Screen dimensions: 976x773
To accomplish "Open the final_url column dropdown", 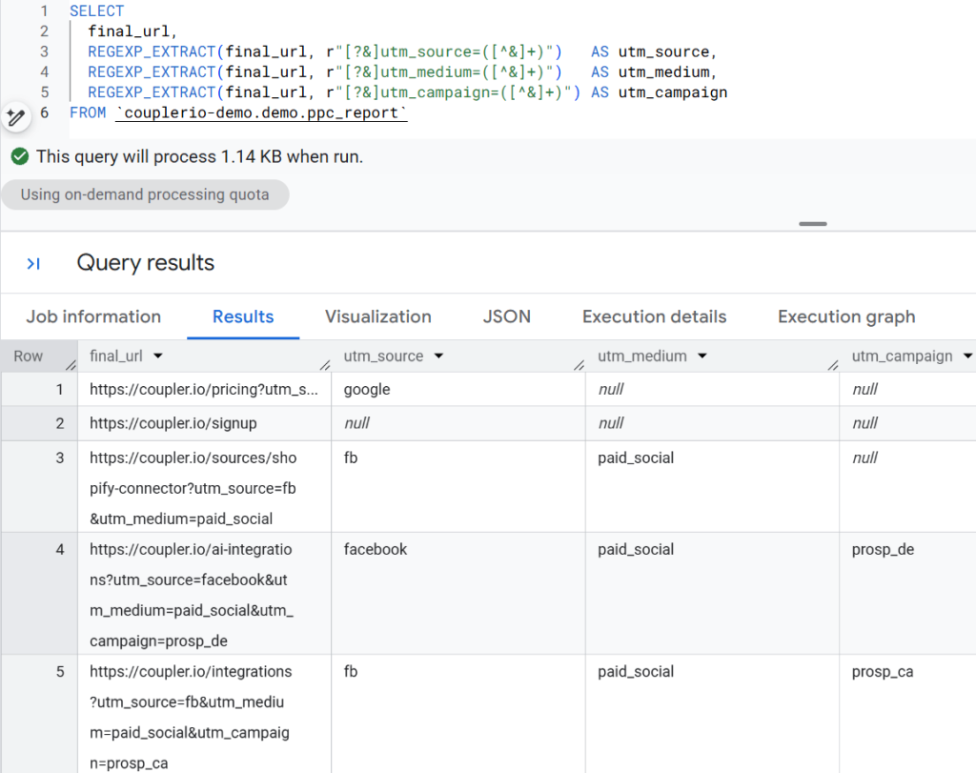I will (x=158, y=356).
